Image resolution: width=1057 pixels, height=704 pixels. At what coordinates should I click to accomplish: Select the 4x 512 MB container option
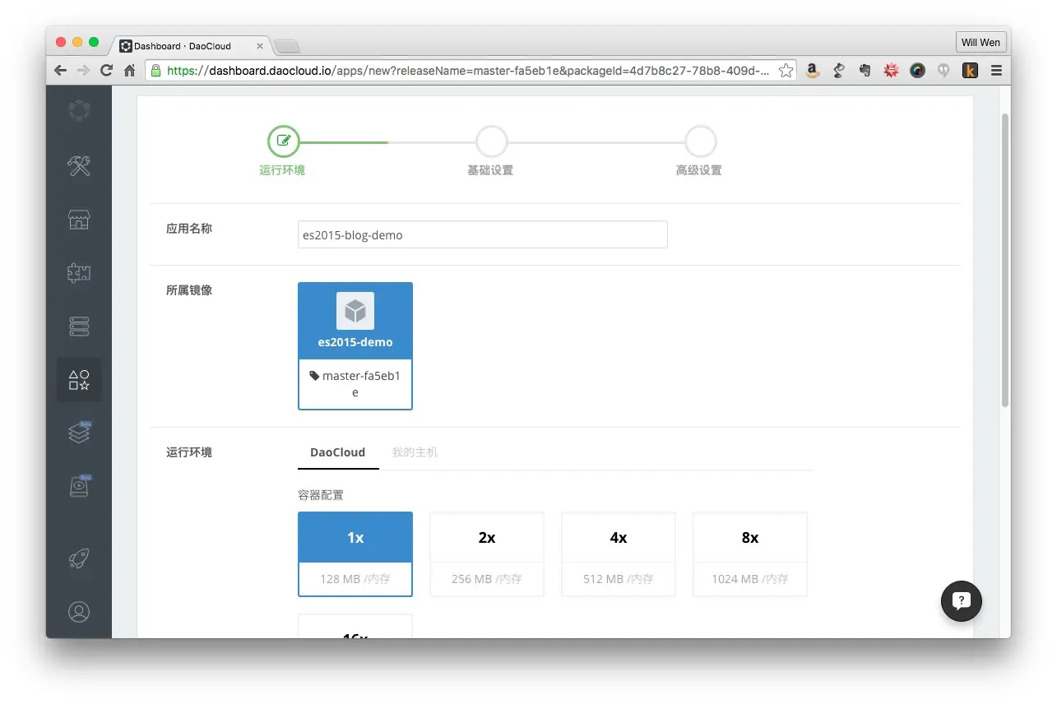pos(619,554)
